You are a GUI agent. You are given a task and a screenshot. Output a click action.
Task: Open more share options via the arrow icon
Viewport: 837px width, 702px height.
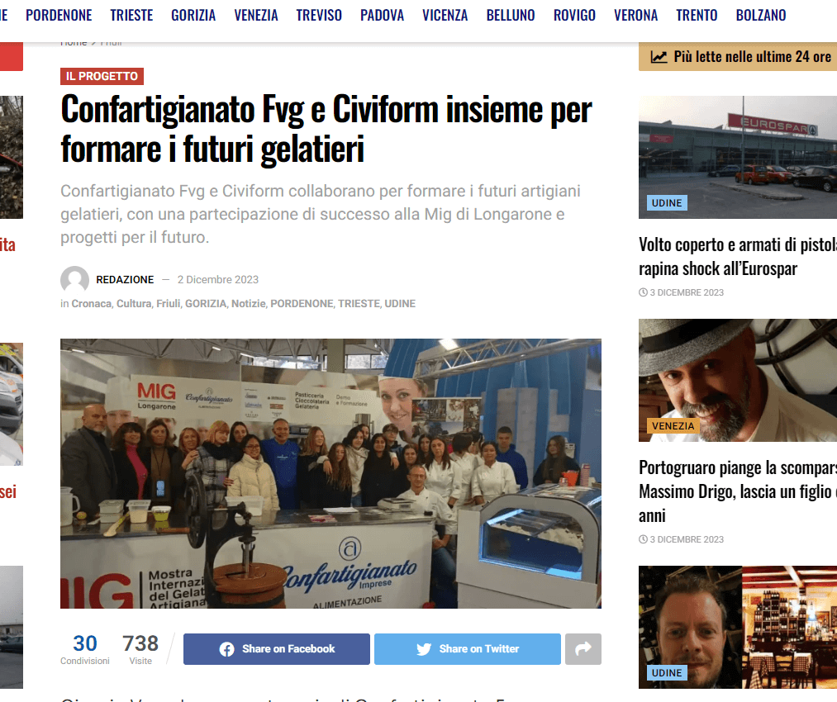click(x=583, y=648)
